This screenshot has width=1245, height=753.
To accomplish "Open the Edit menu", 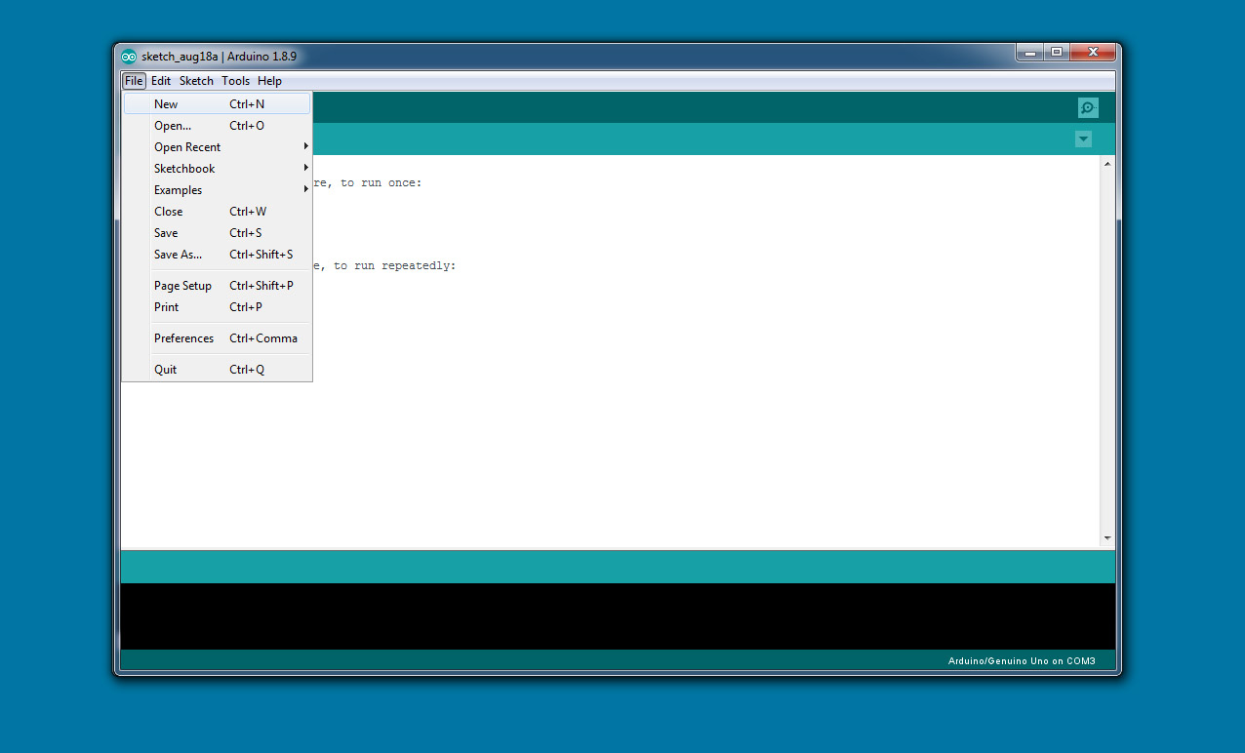I will click(x=161, y=81).
